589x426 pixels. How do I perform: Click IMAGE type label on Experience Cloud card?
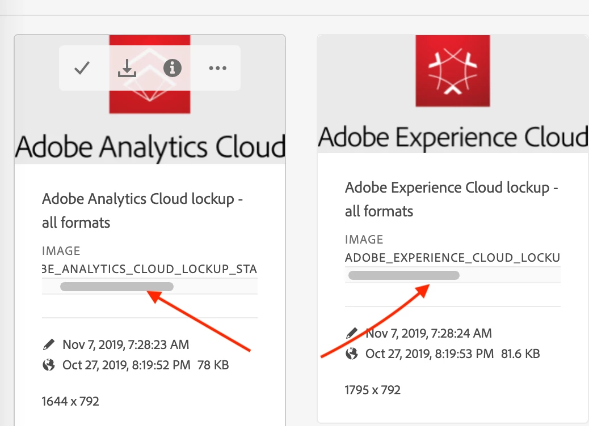point(364,239)
